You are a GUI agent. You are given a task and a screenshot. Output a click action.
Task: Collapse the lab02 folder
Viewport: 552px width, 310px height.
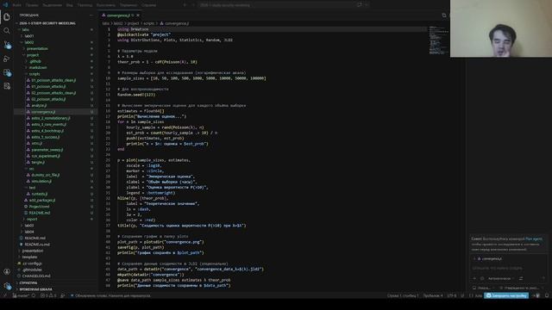coord(29,42)
